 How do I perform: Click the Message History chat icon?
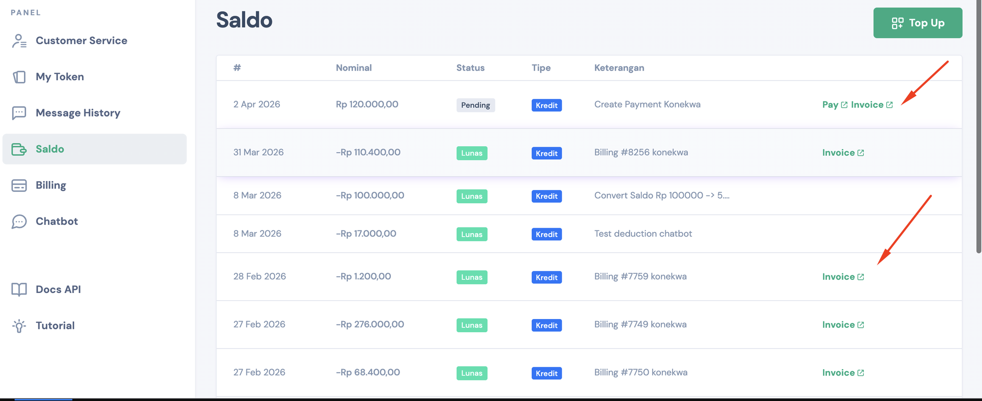tap(19, 113)
